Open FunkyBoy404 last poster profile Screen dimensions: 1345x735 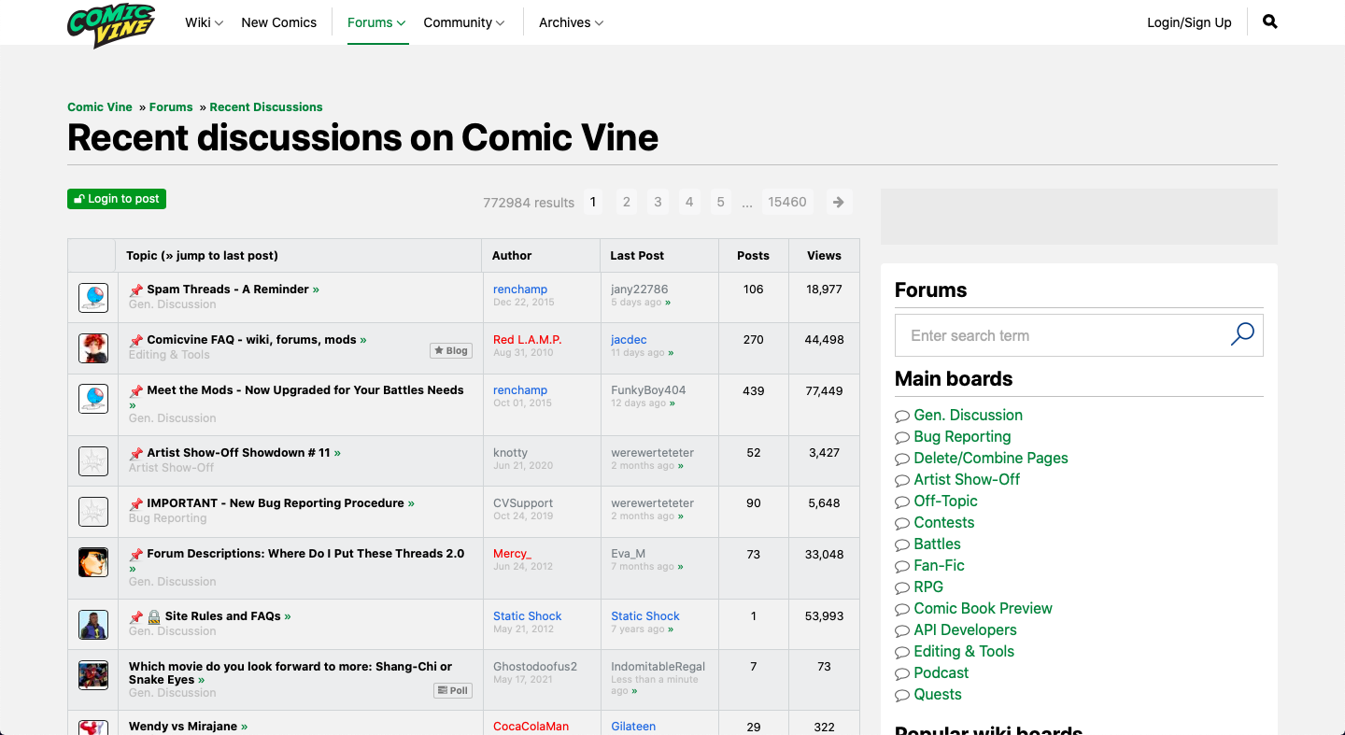648,390
